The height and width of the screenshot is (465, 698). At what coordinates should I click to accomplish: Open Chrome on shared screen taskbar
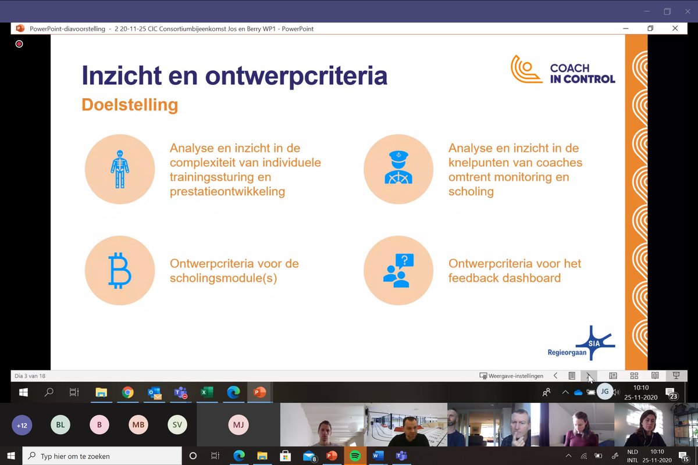pyautogui.click(x=128, y=392)
